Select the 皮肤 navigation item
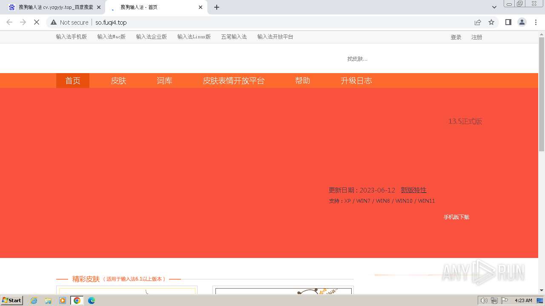545x306 pixels. (118, 81)
